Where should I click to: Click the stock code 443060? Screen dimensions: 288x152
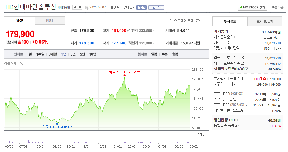(x=64, y=8)
